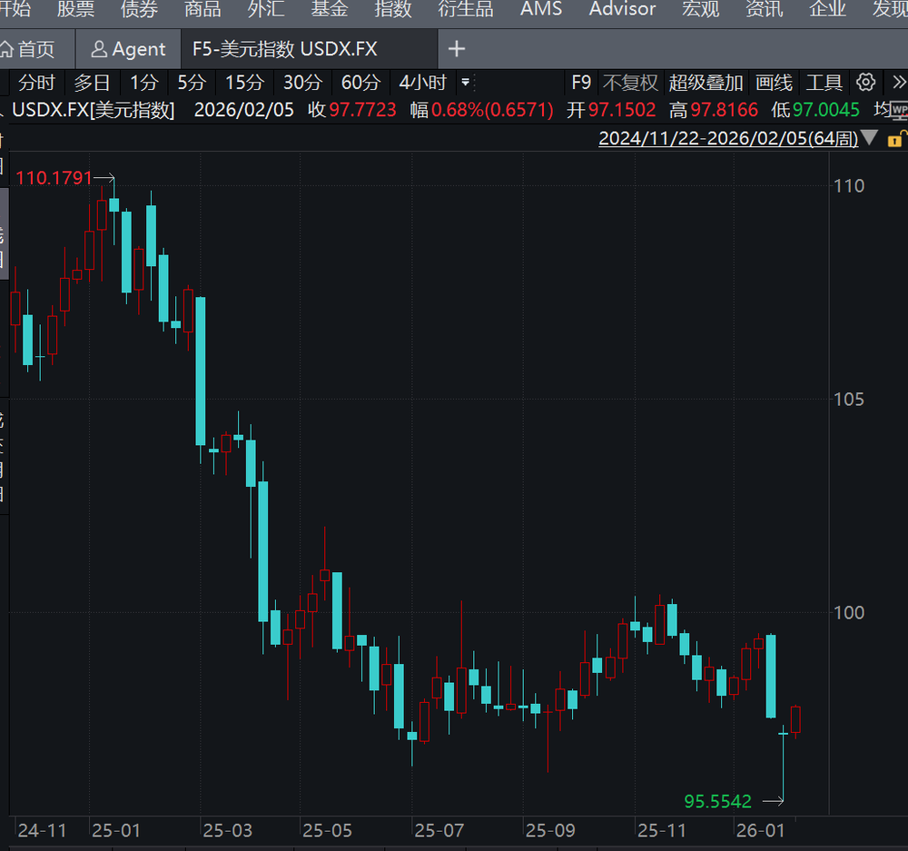Click the WPS badge icon at right edge

click(x=898, y=111)
